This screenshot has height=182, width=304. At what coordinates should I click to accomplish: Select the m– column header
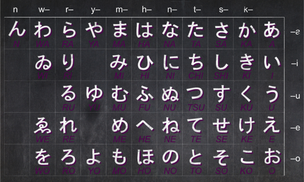point(122,10)
